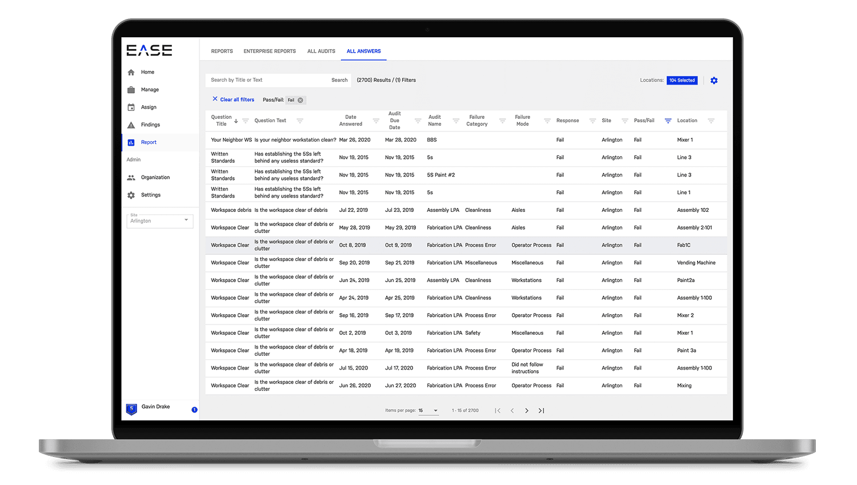The height and width of the screenshot is (485, 857).
Task: Open the Locations 104 Selected dropdown
Action: pyautogui.click(x=682, y=81)
